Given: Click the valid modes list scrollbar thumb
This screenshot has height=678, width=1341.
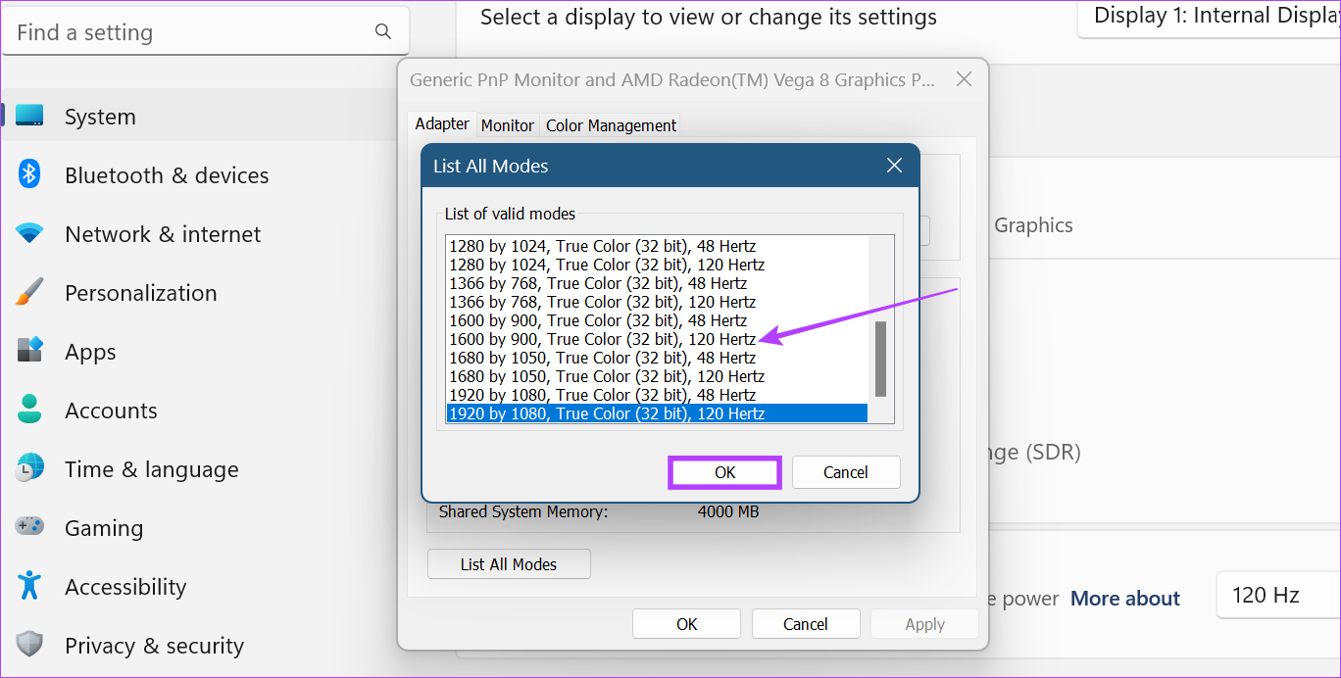Looking at the screenshot, I should tap(879, 358).
